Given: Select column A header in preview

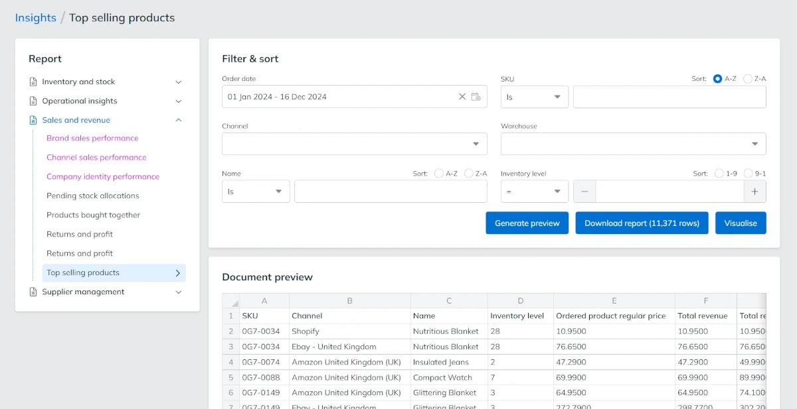Looking at the screenshot, I should (264, 301).
